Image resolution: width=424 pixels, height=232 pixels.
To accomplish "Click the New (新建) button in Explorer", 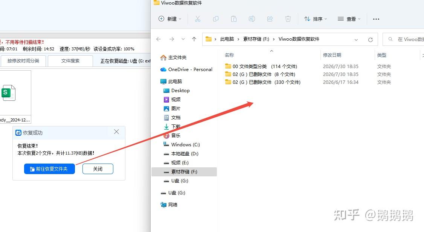I will [x=170, y=19].
